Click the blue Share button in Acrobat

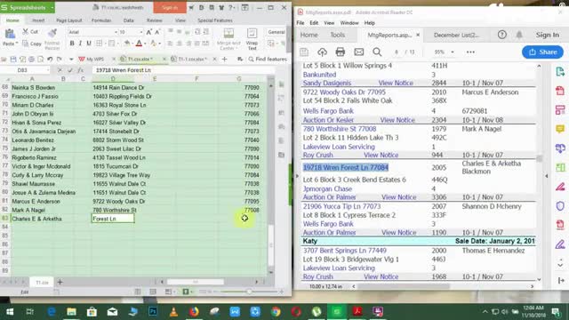click(x=542, y=52)
